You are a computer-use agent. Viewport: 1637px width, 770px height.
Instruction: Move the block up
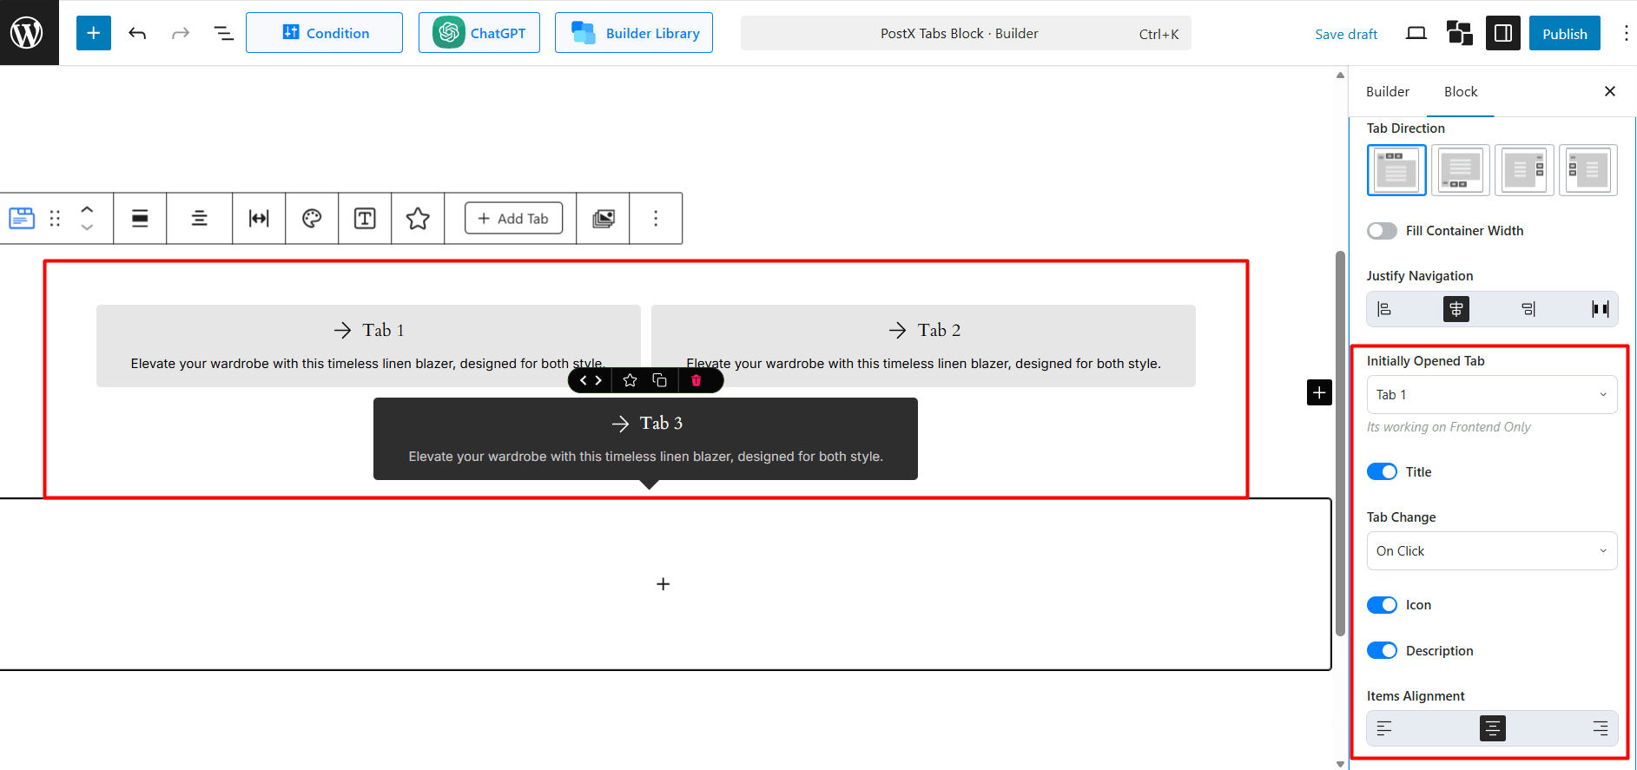87,209
